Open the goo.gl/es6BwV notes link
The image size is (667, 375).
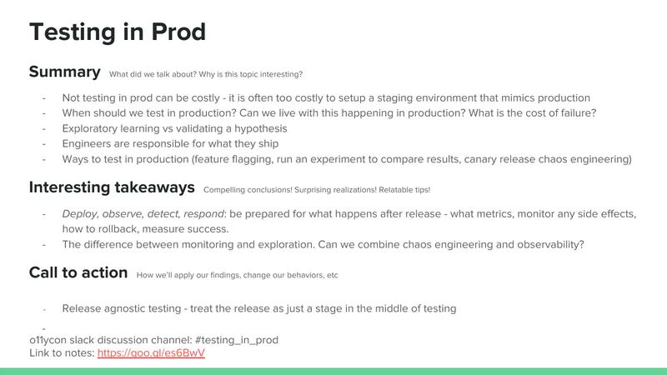(x=151, y=352)
